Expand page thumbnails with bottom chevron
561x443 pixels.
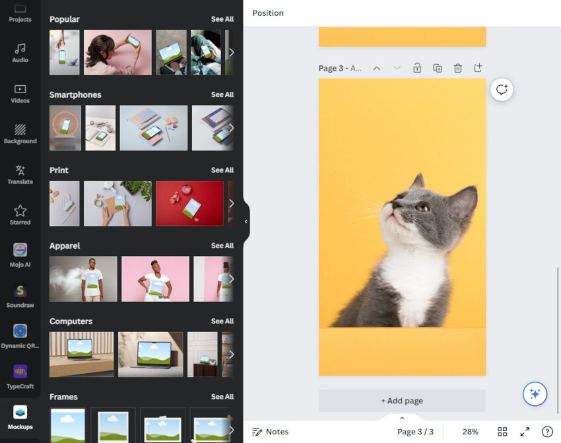[x=402, y=418]
